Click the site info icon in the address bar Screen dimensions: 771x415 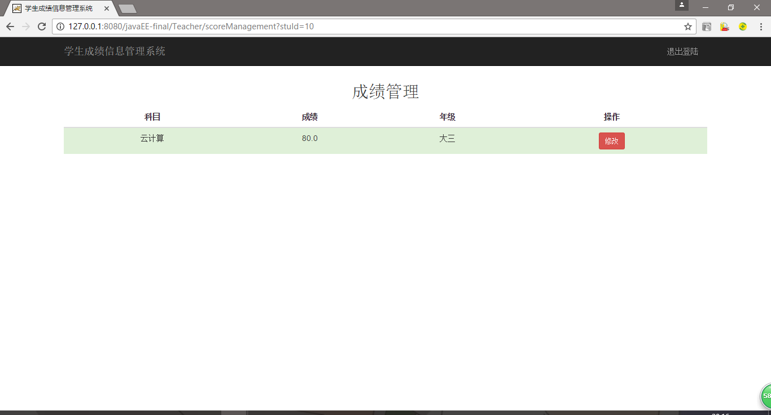(x=60, y=27)
